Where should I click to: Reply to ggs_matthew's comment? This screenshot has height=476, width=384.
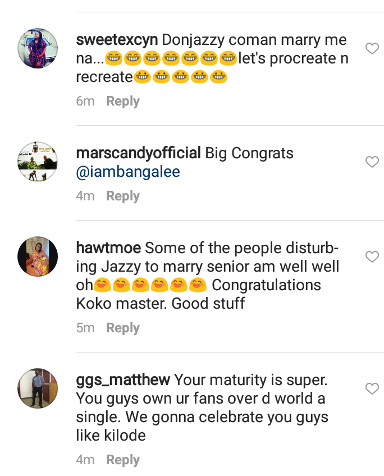(x=123, y=460)
